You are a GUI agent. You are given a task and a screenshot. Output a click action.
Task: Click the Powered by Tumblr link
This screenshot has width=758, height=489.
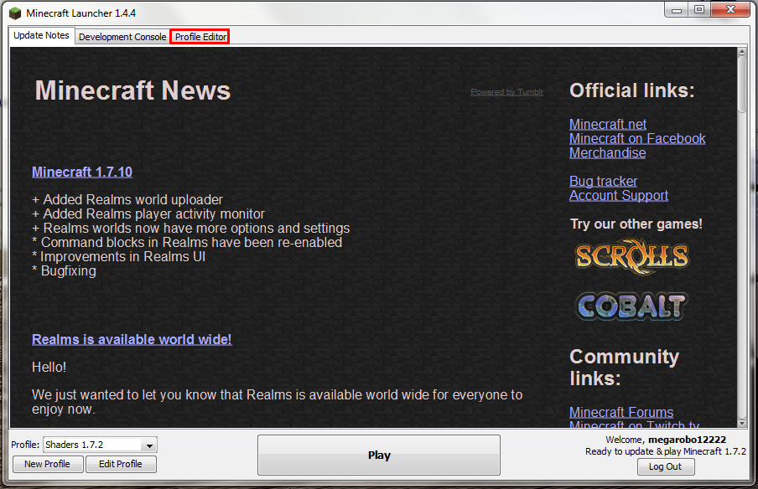[x=506, y=92]
